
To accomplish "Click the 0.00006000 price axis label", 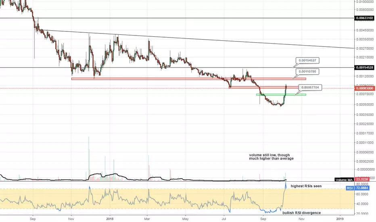I will [365, 152].
